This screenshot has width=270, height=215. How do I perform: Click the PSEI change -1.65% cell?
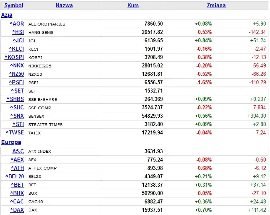point(190,83)
